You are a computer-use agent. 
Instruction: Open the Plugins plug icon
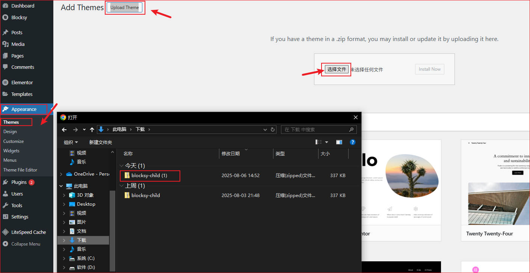coord(5,182)
